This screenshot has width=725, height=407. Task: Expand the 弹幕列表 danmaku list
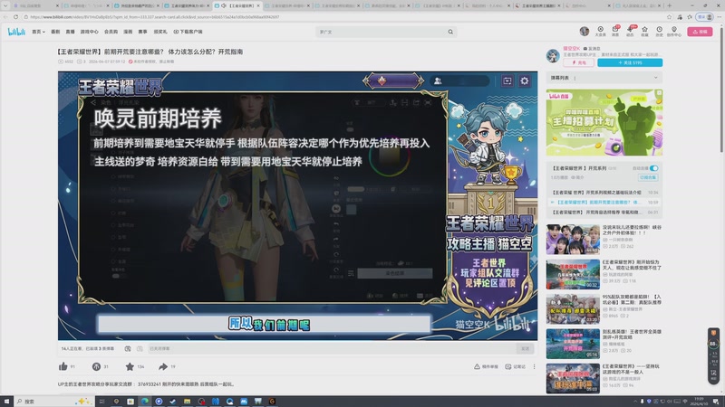(655, 78)
